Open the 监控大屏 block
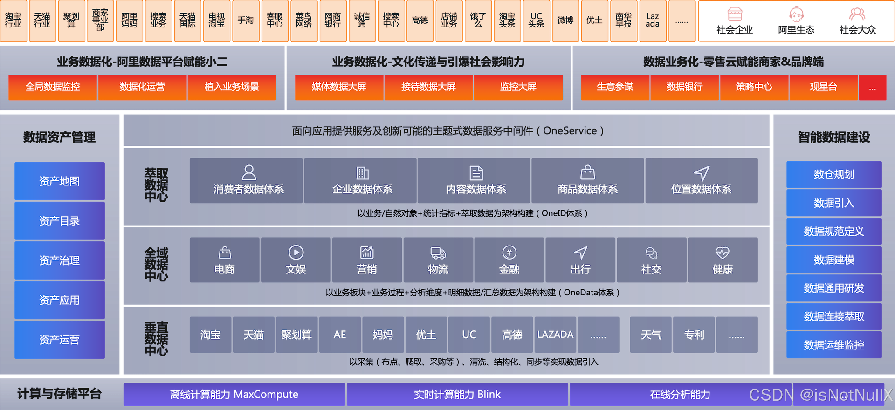This screenshot has width=895, height=410. (x=518, y=87)
